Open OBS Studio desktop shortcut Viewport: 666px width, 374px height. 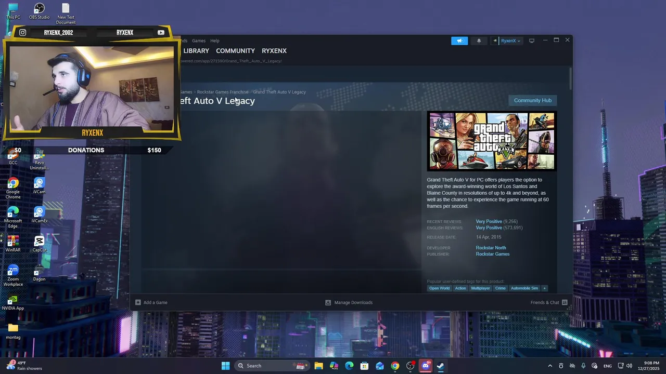pos(39,11)
